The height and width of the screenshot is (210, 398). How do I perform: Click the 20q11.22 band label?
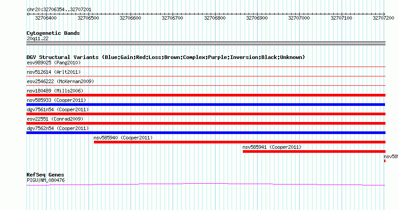pyautogui.click(x=38, y=38)
